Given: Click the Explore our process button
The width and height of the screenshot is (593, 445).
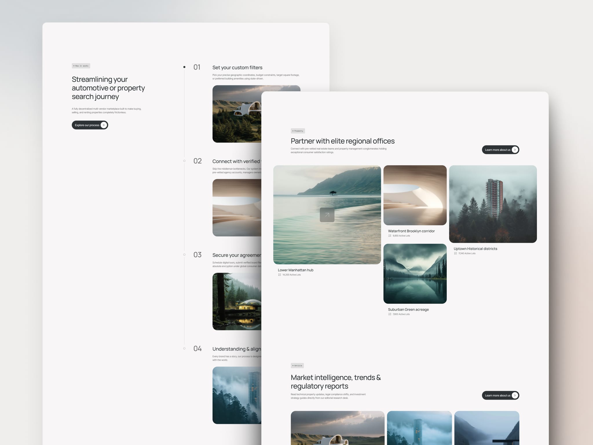Looking at the screenshot, I should (90, 125).
